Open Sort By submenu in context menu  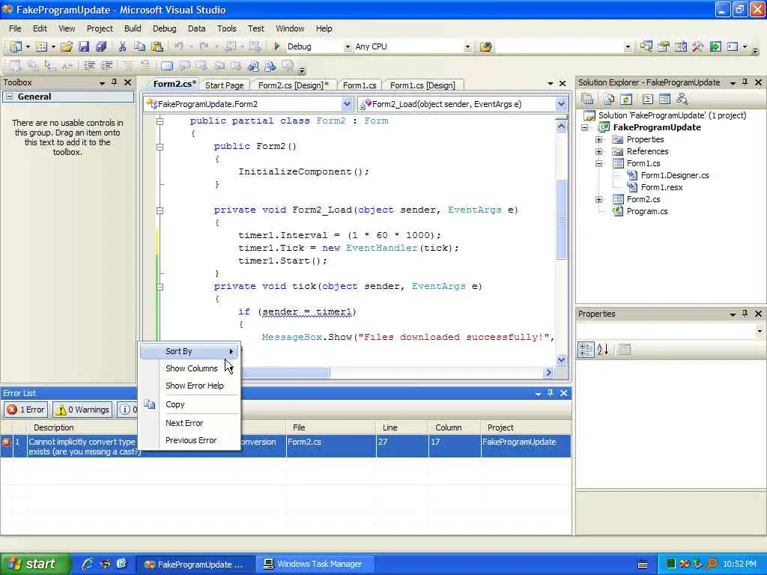pos(190,351)
